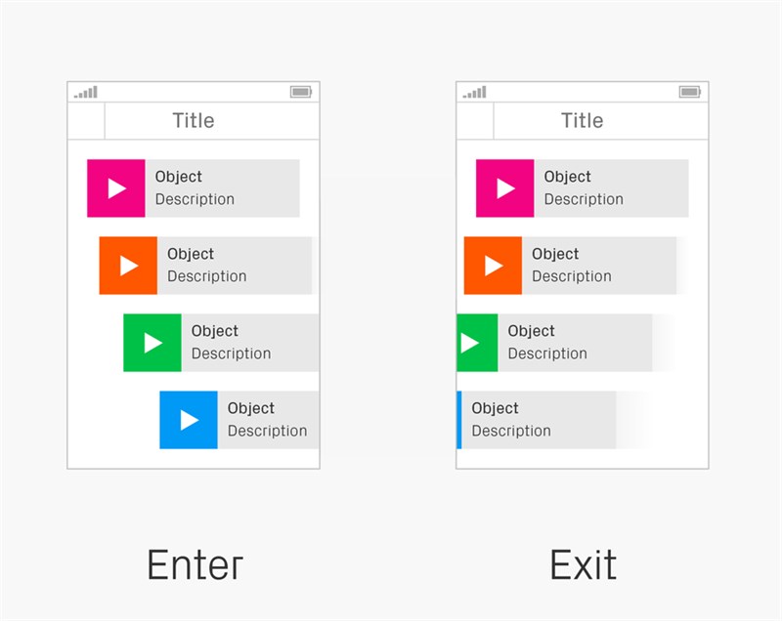Click pink play icon in Exit mockup
Screen dimensions: 782x621
504,188
